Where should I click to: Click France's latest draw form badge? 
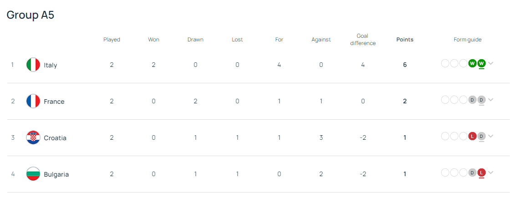[x=481, y=100]
